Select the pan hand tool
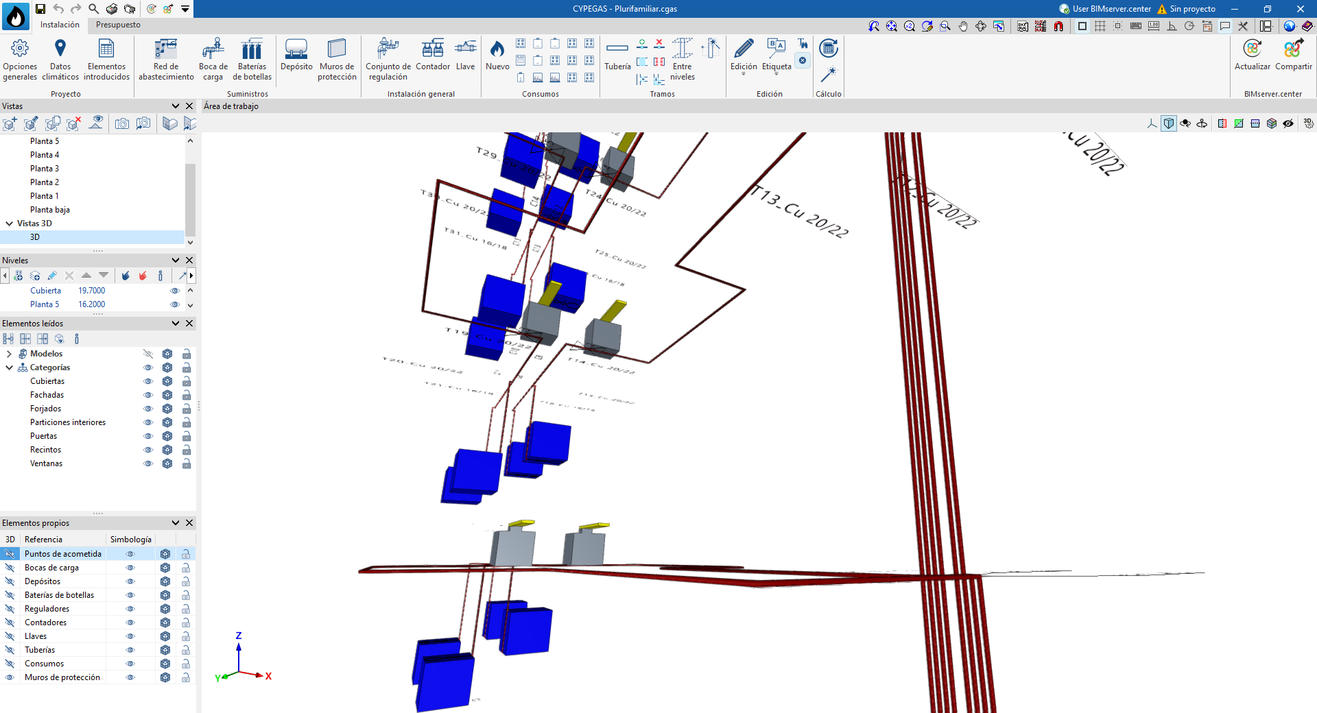This screenshot has width=1317, height=713. 963,26
